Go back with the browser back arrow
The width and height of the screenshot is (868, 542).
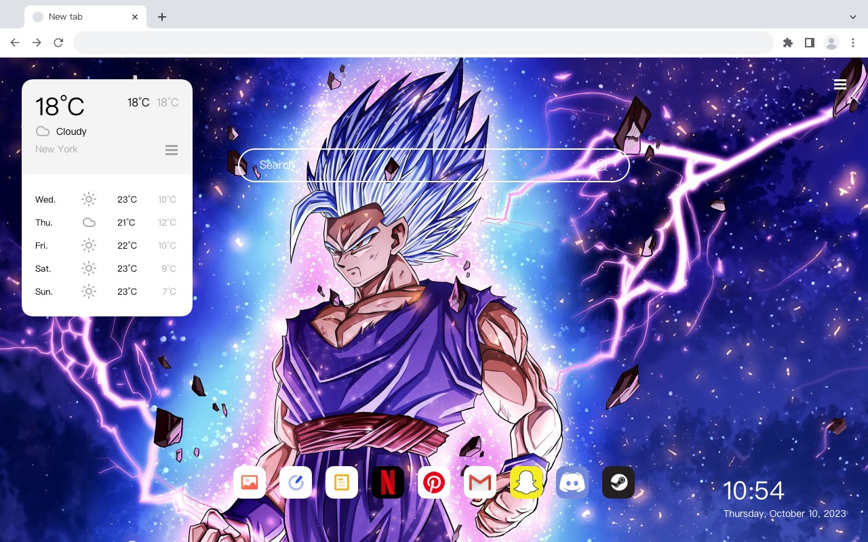tap(15, 43)
